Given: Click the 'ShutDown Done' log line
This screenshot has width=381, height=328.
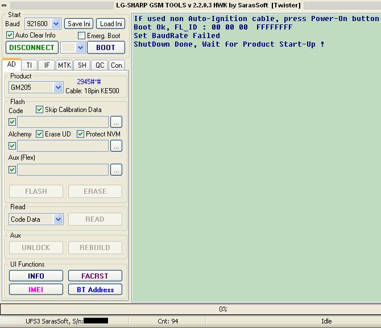Looking at the screenshot, I should (x=229, y=44).
